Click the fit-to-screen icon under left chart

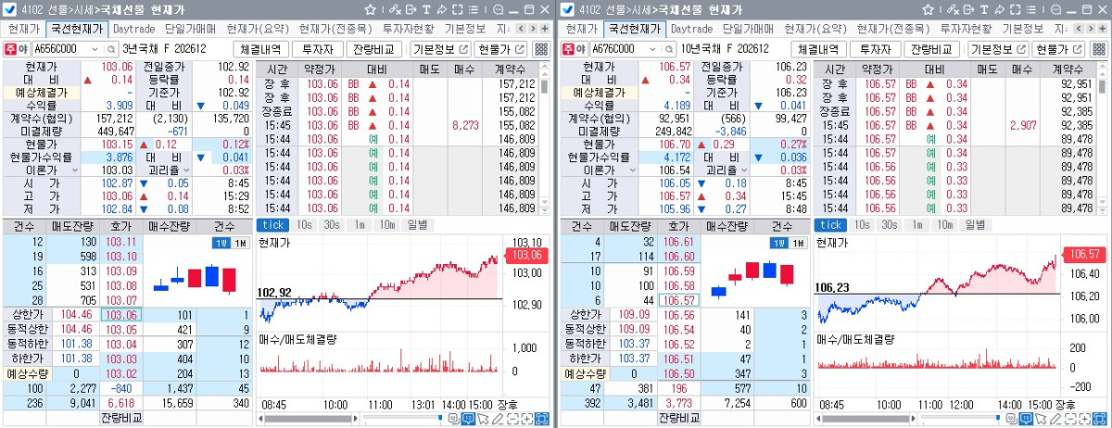coord(542,419)
